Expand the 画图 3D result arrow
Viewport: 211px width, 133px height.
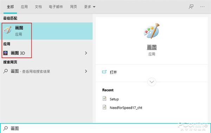[x=86, y=53]
